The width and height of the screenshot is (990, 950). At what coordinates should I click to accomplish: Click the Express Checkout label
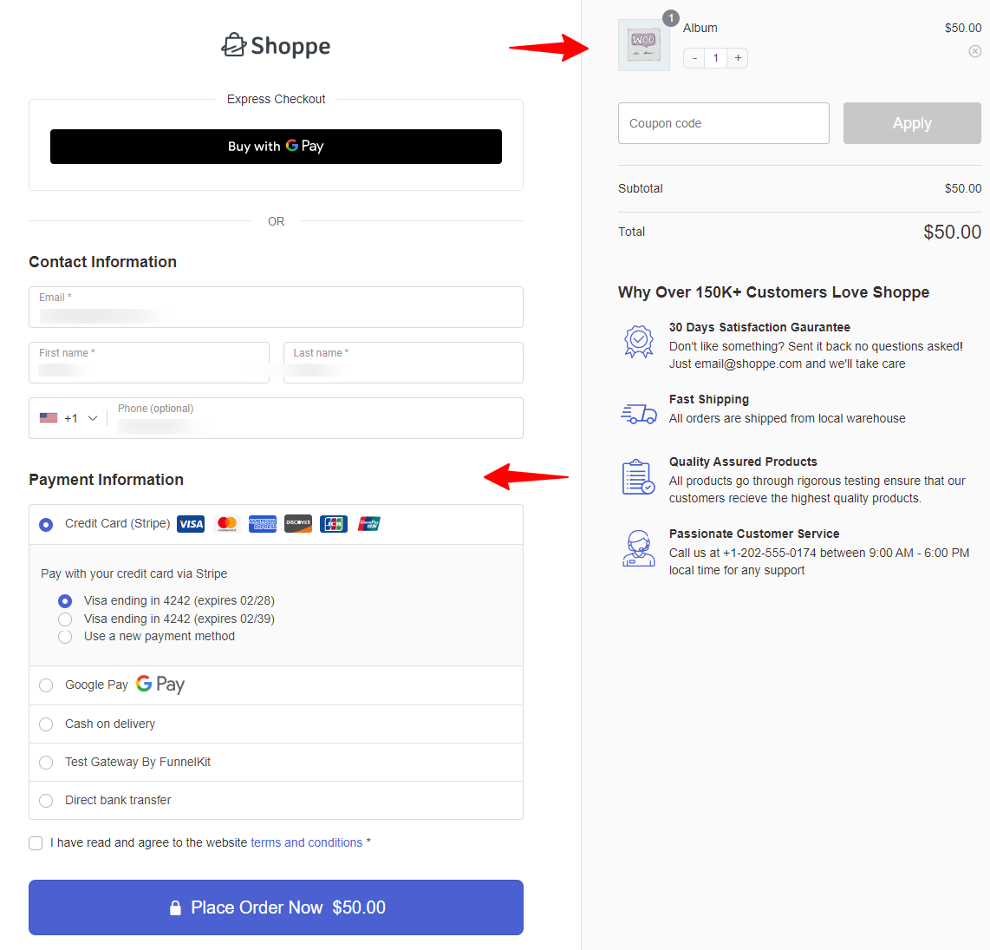[x=276, y=99]
